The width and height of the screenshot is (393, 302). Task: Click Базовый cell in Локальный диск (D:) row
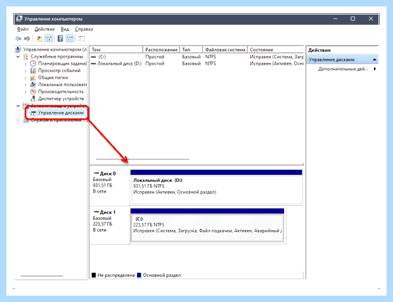[x=191, y=63]
